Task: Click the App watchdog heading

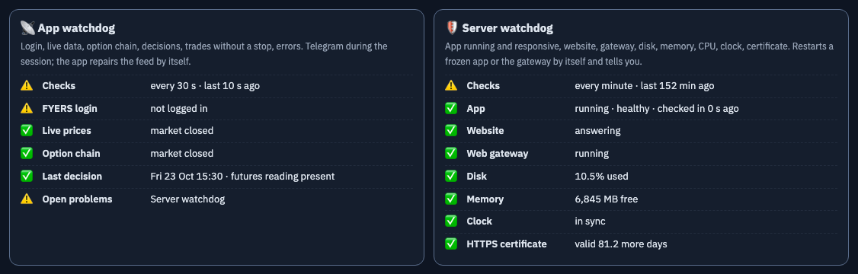Action: pyautogui.click(x=76, y=28)
